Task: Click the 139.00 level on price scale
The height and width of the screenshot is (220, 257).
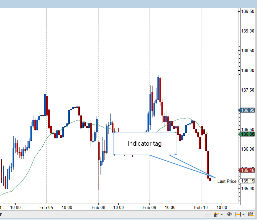Action: (248, 31)
